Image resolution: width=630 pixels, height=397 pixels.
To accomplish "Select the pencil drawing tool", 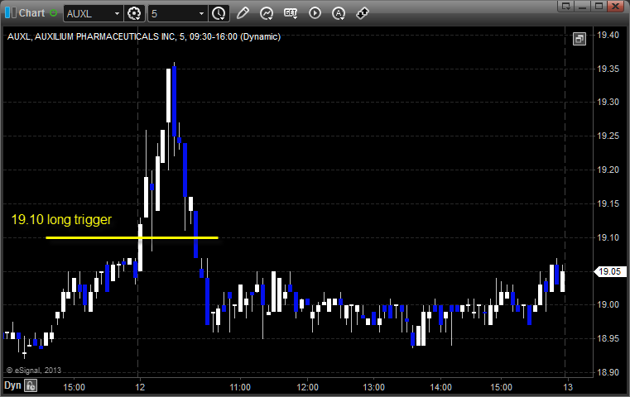I will pos(243,13).
